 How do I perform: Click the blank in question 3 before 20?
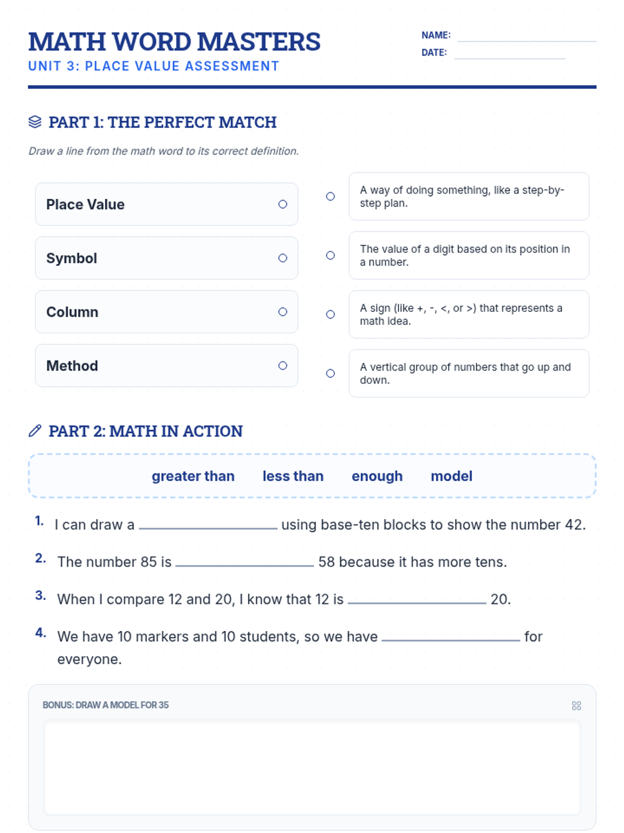click(417, 599)
